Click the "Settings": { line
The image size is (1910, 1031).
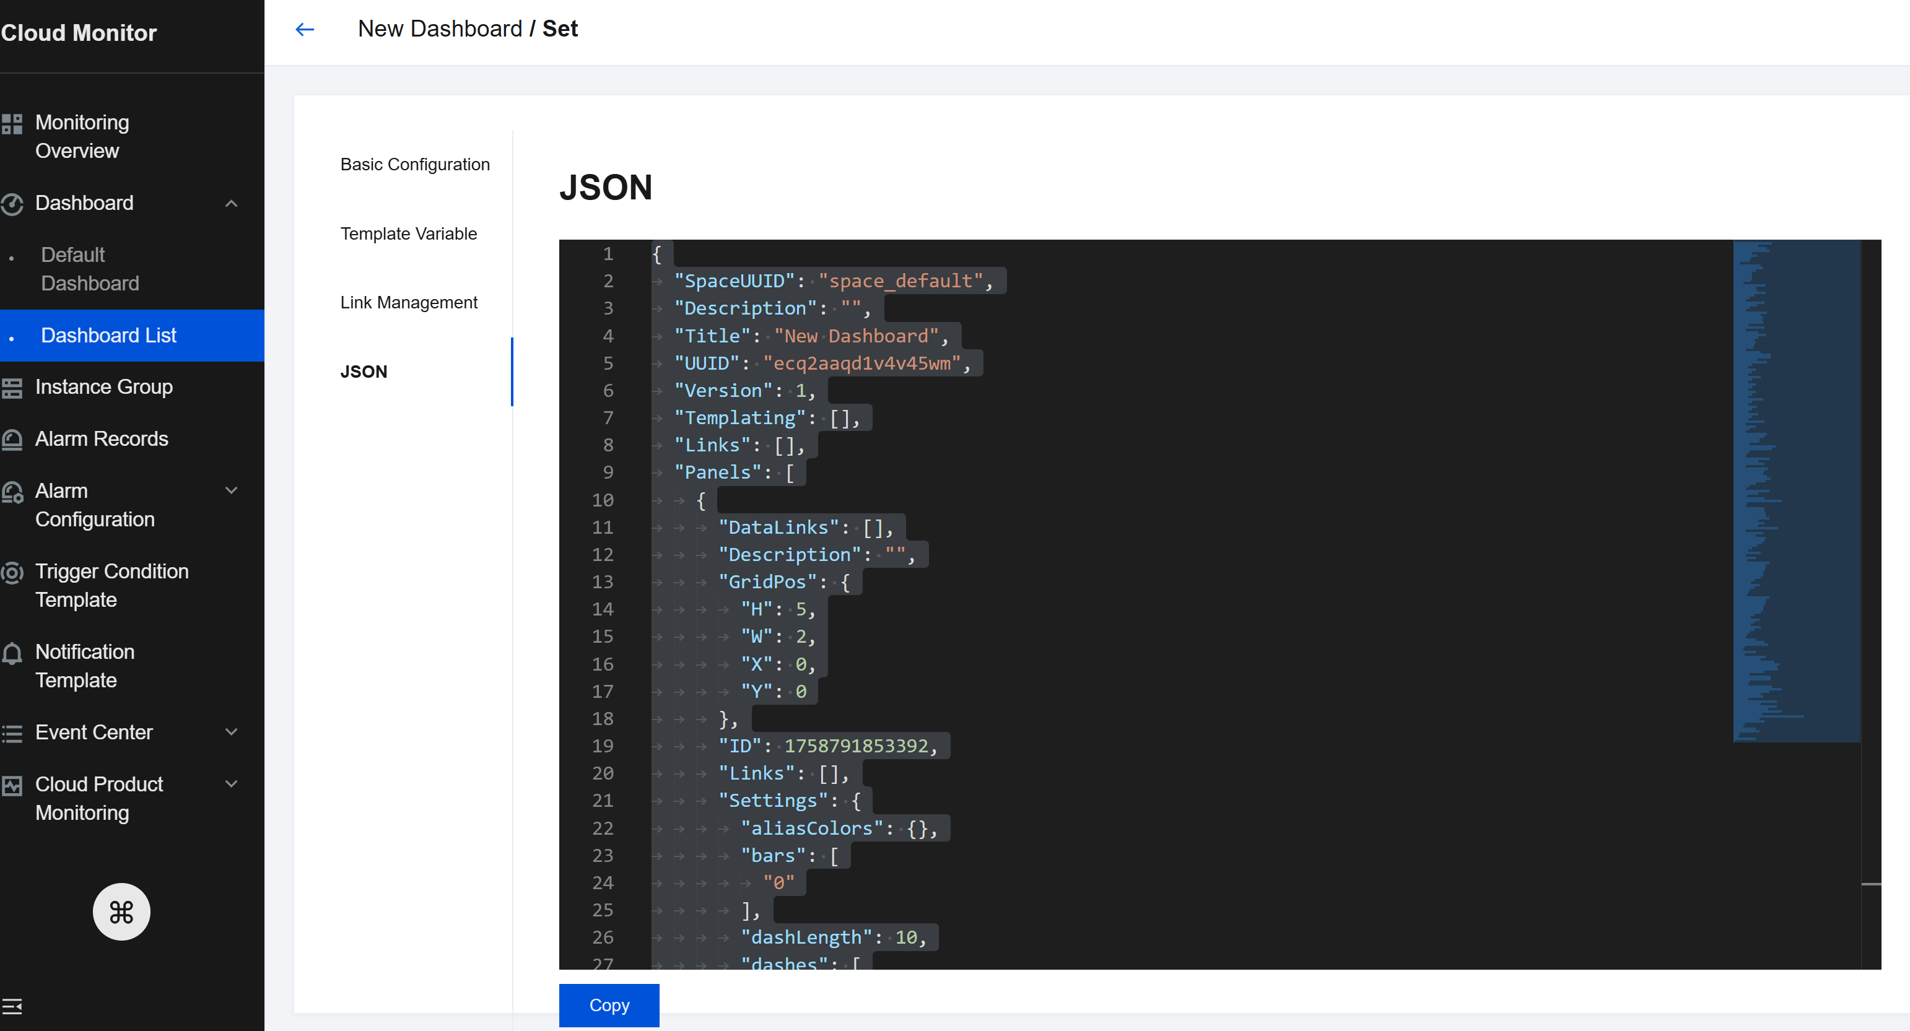pyautogui.click(x=789, y=801)
